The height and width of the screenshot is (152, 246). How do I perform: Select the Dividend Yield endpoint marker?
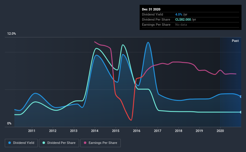[241, 97]
